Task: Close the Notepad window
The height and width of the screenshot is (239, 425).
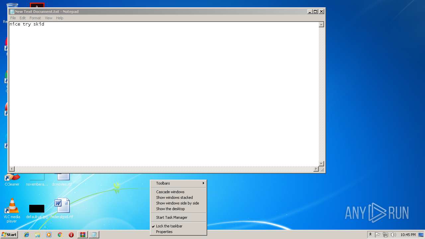Action: pyautogui.click(x=321, y=11)
